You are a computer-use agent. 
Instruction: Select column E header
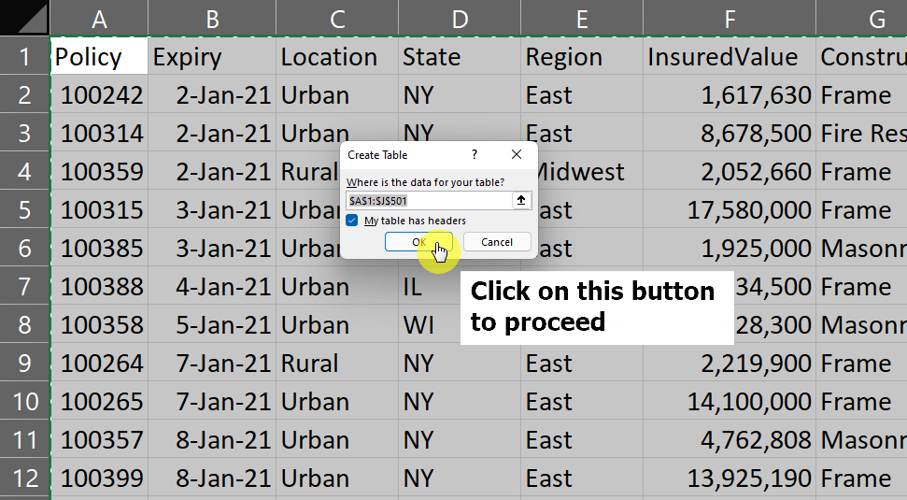coord(582,18)
